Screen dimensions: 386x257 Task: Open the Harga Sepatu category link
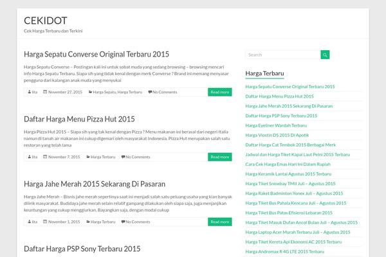point(104,92)
